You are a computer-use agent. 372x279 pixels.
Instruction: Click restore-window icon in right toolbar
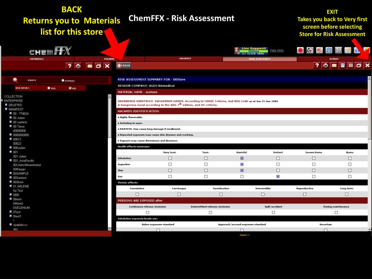[x=359, y=65]
